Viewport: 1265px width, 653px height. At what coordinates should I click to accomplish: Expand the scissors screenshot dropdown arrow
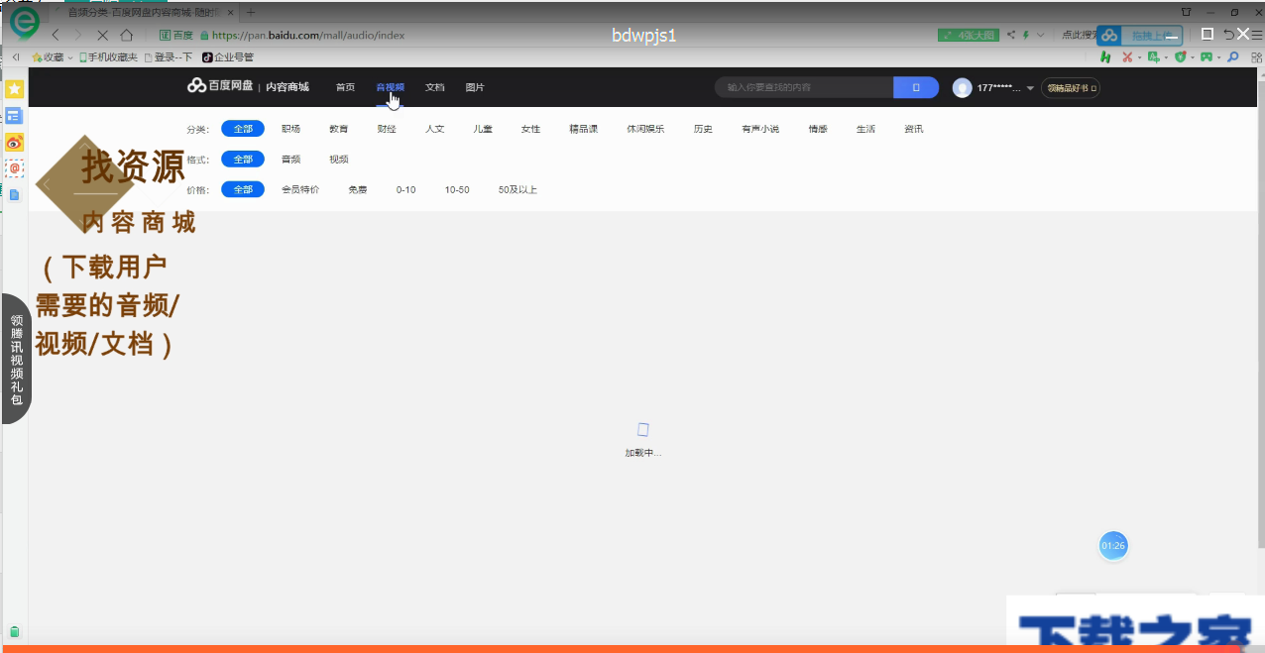[x=1138, y=57]
